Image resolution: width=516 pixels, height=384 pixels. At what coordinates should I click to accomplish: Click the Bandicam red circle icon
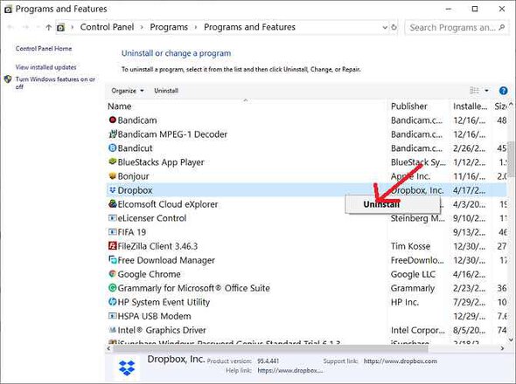click(113, 120)
